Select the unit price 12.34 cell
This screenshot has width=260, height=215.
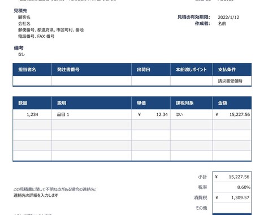pyautogui.click(x=151, y=114)
